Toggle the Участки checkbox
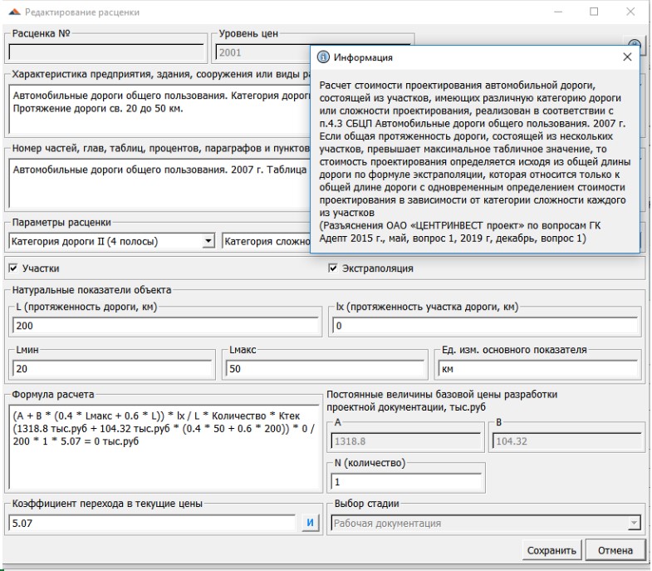Screen dimensions: 652x571 [x=13, y=268]
